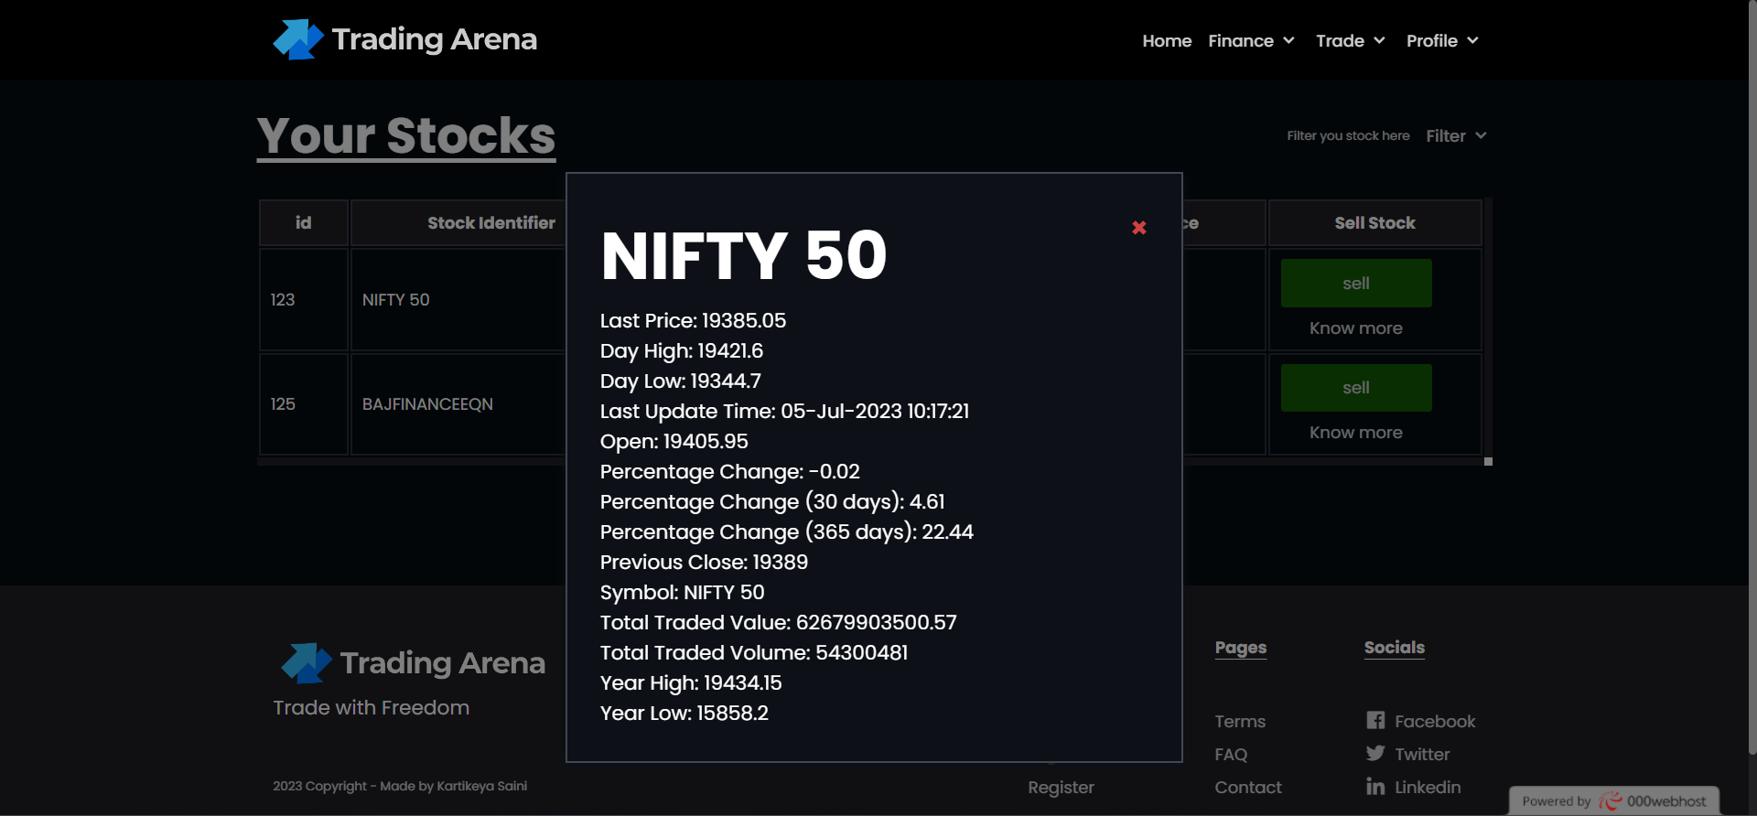Click the Year Low: 15858.2 line
Image resolution: width=1757 pixels, height=816 pixels.
pos(684,713)
